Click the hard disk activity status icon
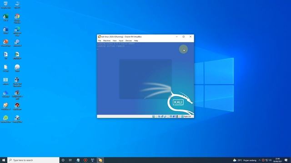 click(154, 116)
